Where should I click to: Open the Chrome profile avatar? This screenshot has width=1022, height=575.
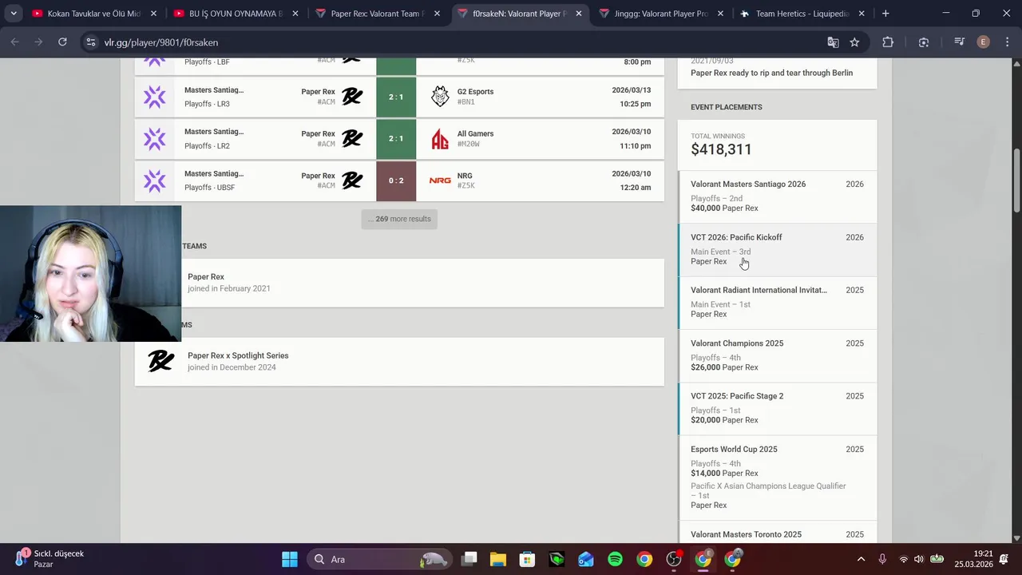(984, 42)
